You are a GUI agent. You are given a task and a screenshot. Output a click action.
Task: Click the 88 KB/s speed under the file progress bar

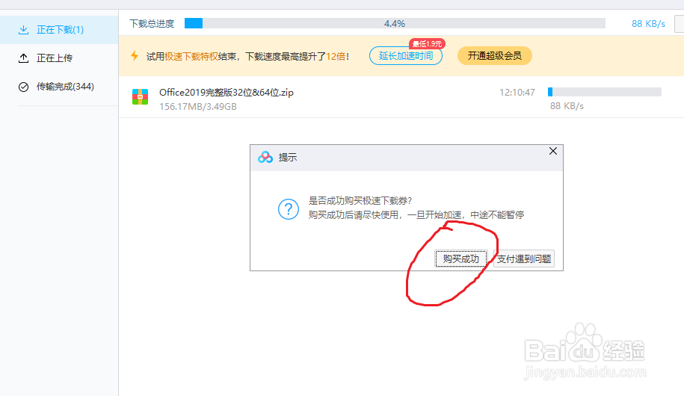(567, 106)
